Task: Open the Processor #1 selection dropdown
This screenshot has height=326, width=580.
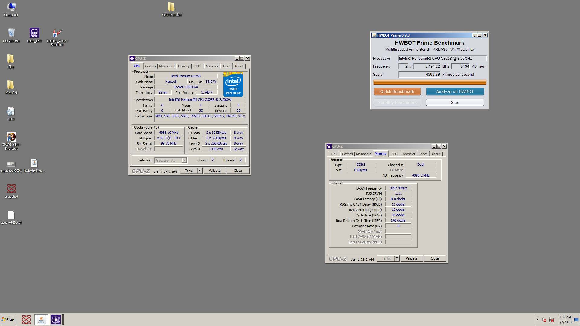Action: (x=171, y=161)
